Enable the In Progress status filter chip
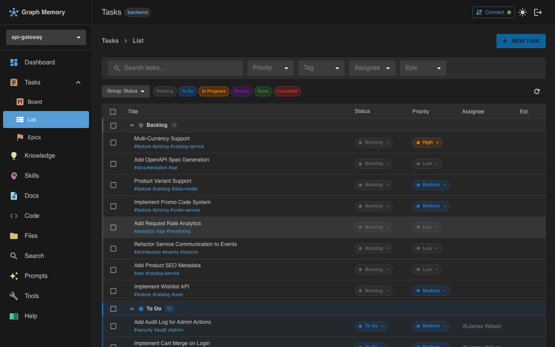 (214, 91)
